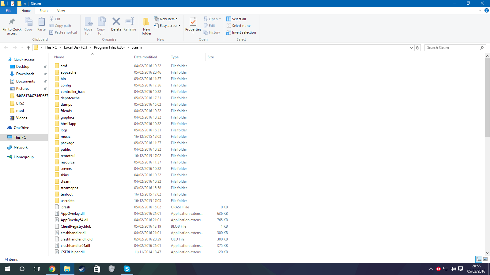Open the Move to menu
This screenshot has height=275, width=490.
click(x=88, y=26)
